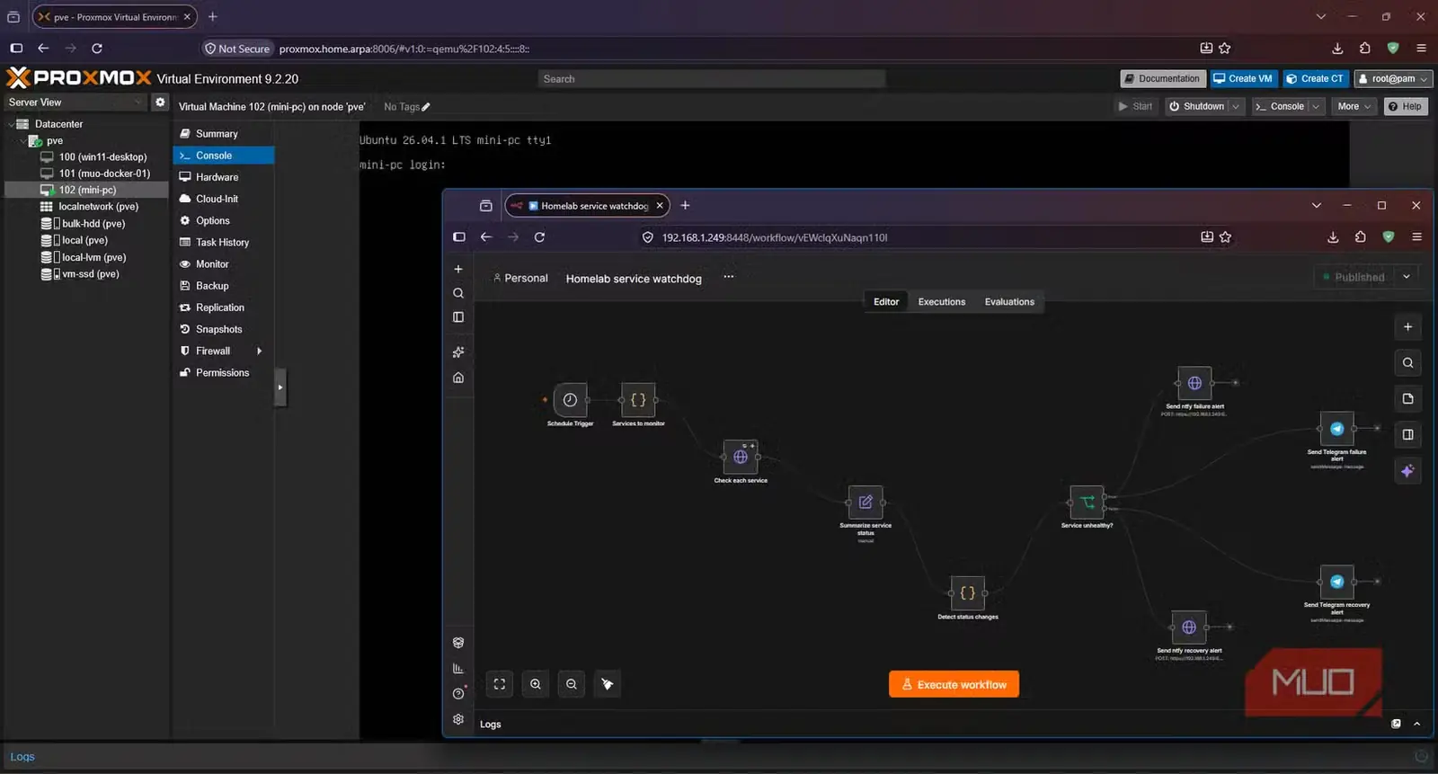The image size is (1438, 774).
Task: Click the Proxmox Server View gear icon
Action: pyautogui.click(x=160, y=102)
